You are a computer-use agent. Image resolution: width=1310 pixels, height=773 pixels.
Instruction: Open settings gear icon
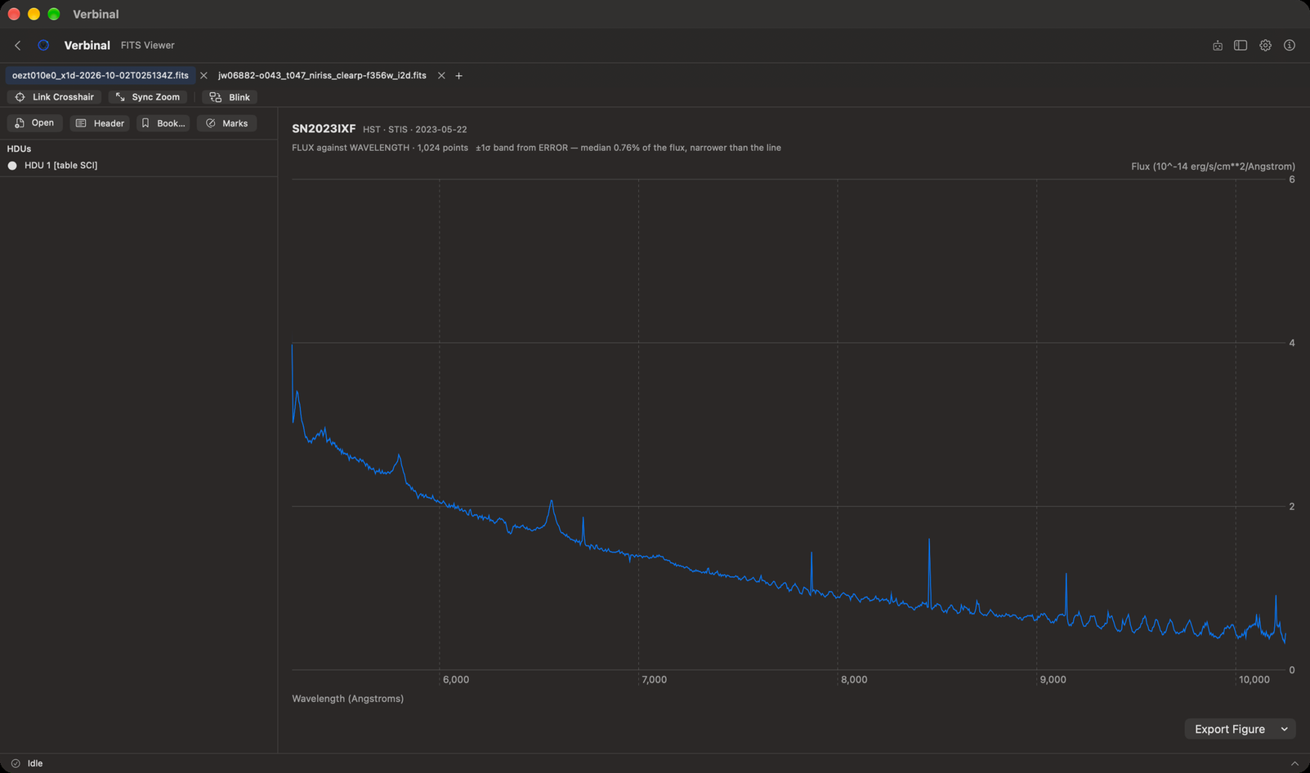coord(1265,46)
